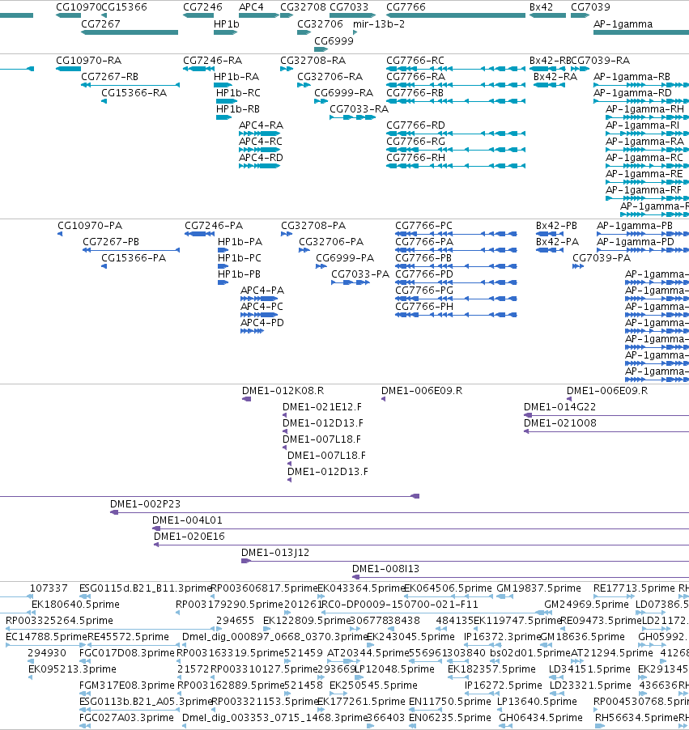
Task: Click EST label RP003325264.5prime
Action: pos(59,621)
